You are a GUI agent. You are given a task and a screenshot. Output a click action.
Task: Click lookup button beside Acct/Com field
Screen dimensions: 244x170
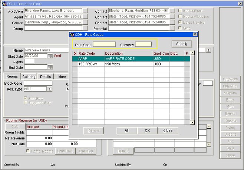pyautogui.click(x=85, y=11)
